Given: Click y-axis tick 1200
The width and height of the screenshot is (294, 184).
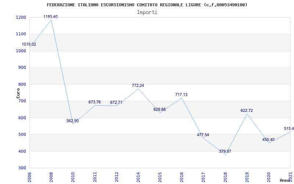Looking at the screenshot, I should 20,17.
